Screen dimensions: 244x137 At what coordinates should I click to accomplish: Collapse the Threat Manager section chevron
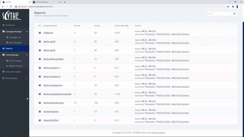27,55
